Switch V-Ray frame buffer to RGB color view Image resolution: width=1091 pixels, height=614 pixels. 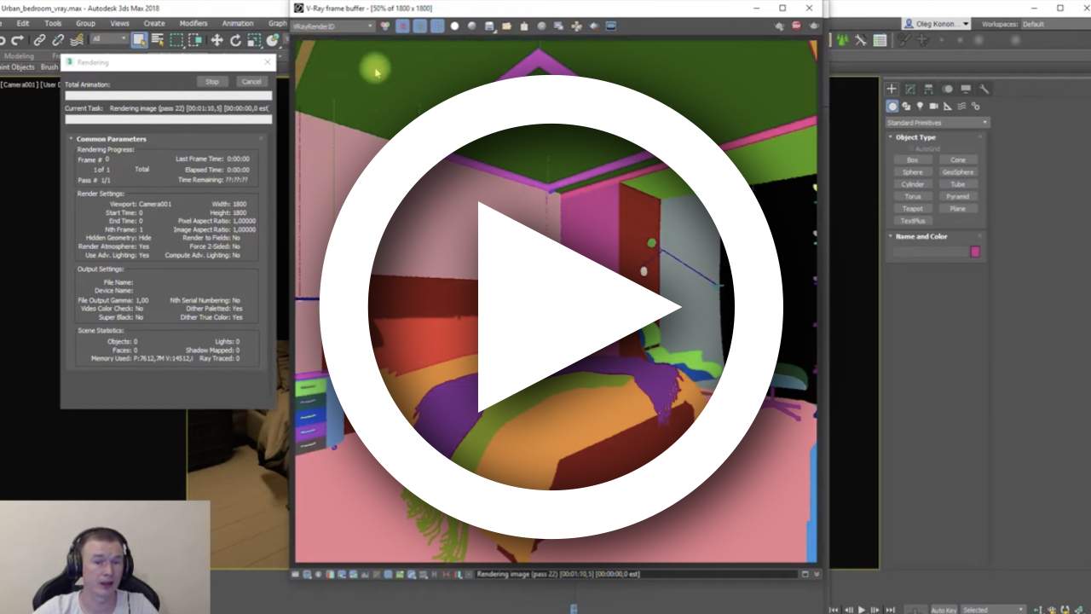point(385,26)
